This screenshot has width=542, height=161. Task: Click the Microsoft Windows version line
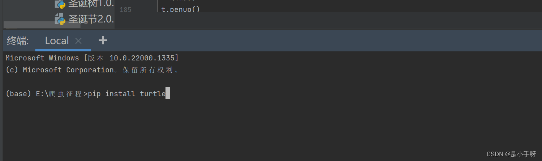click(x=92, y=58)
